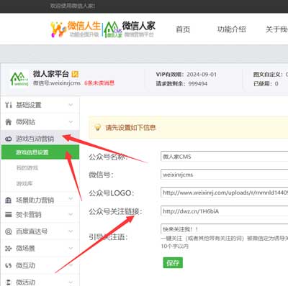
Task: Expand the 微活动 chevron
Action: click(x=71, y=282)
